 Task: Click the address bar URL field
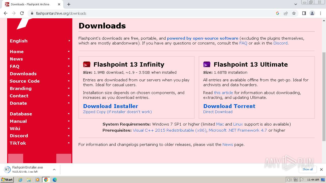click(x=153, y=13)
